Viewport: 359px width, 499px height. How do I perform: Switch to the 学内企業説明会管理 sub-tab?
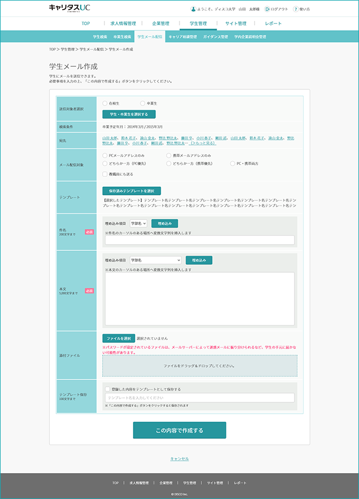click(250, 36)
